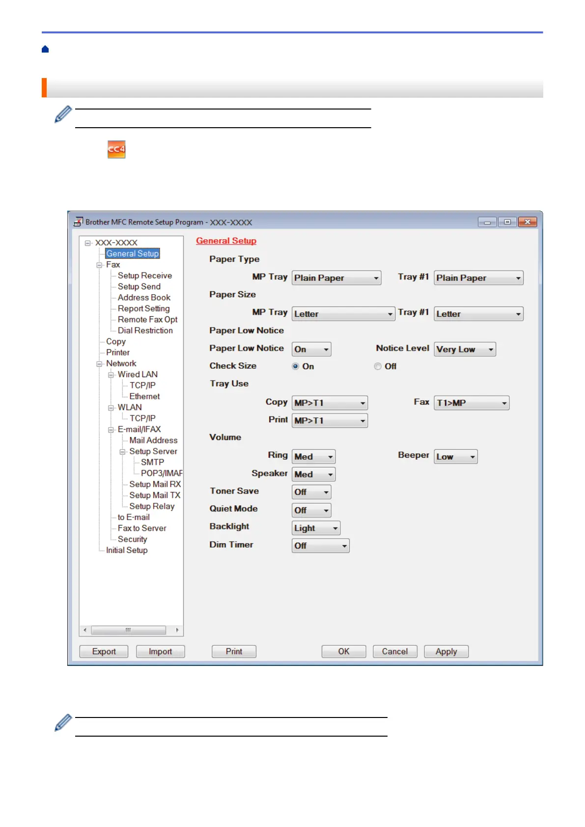Click the OK button
This screenshot has height=827, width=585.
[344, 652]
